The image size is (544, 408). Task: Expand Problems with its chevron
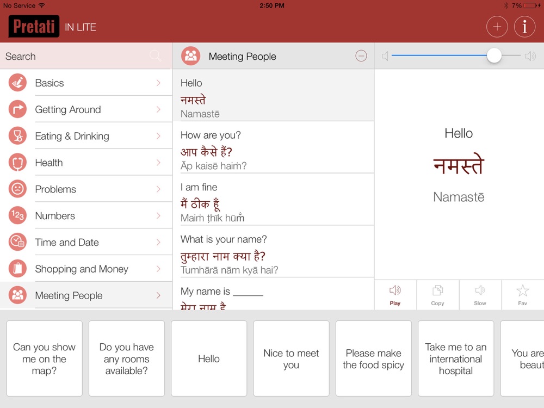[x=158, y=189]
